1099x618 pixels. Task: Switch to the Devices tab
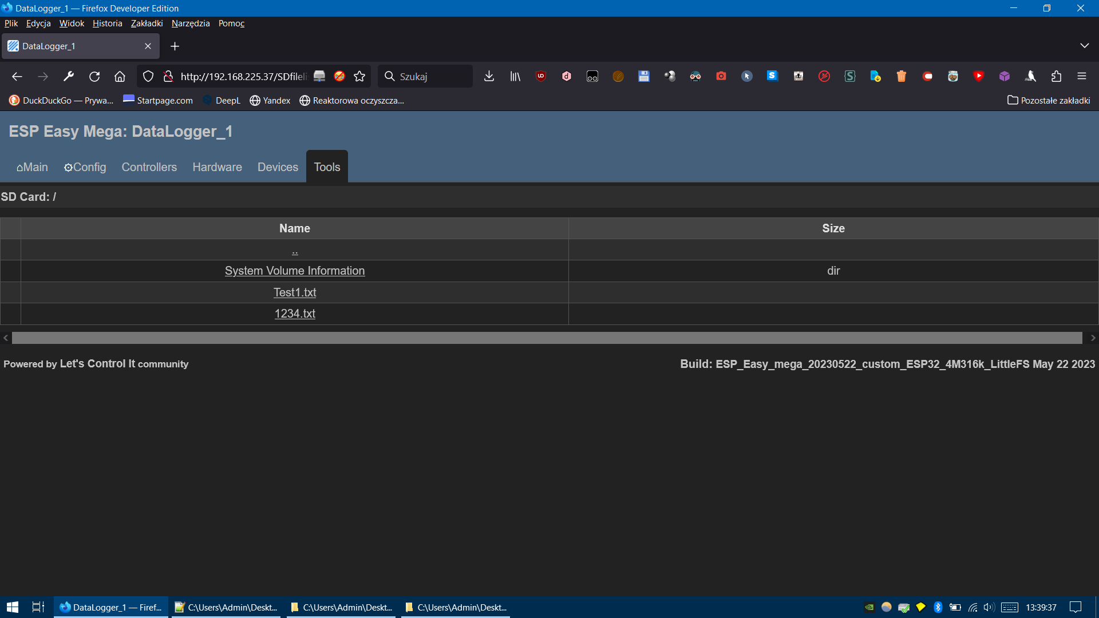click(278, 167)
